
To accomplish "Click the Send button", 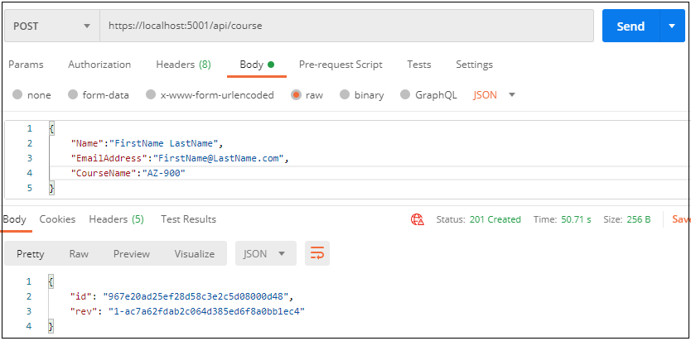I will 630,26.
